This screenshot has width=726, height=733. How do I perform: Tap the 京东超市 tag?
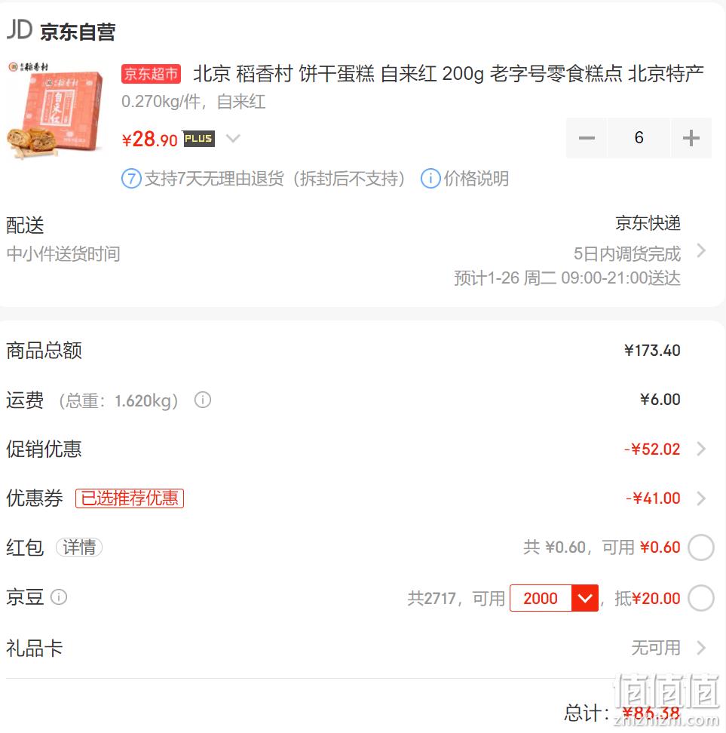tap(151, 74)
